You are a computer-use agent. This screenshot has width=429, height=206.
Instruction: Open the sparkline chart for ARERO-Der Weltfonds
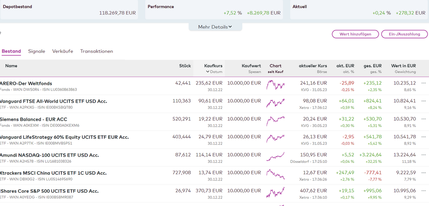(275, 86)
